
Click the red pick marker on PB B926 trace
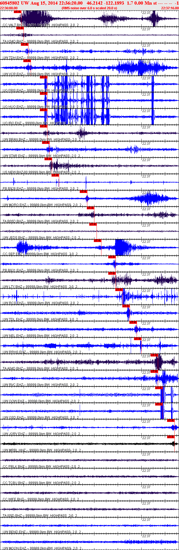(55, 175)
